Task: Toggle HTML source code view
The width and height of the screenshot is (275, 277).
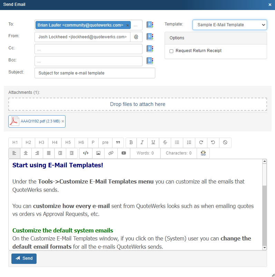Action: [x=86, y=153]
